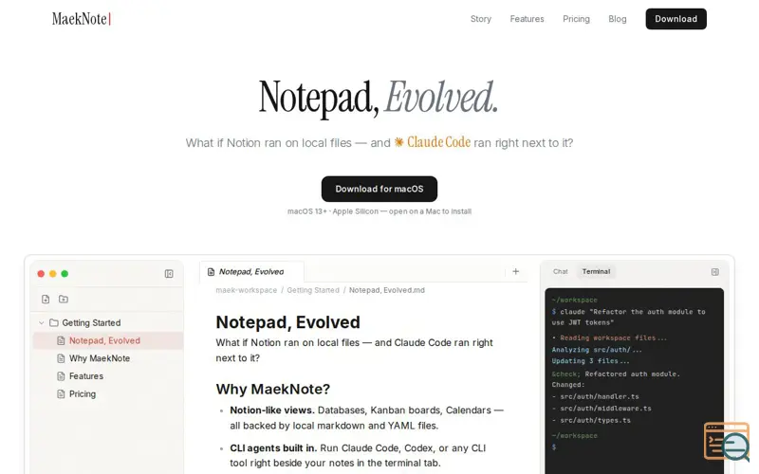Collapse the Getting Started folder chevron
The image size is (759, 474).
tap(41, 322)
